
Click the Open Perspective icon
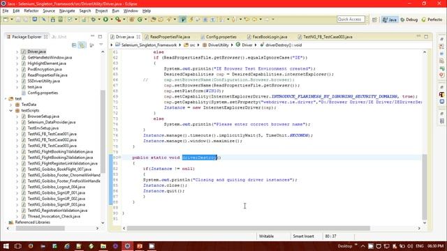click(374, 20)
